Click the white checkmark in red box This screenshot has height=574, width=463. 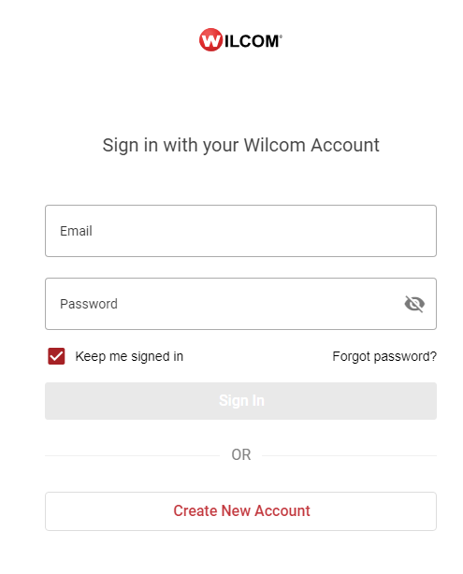pos(56,356)
